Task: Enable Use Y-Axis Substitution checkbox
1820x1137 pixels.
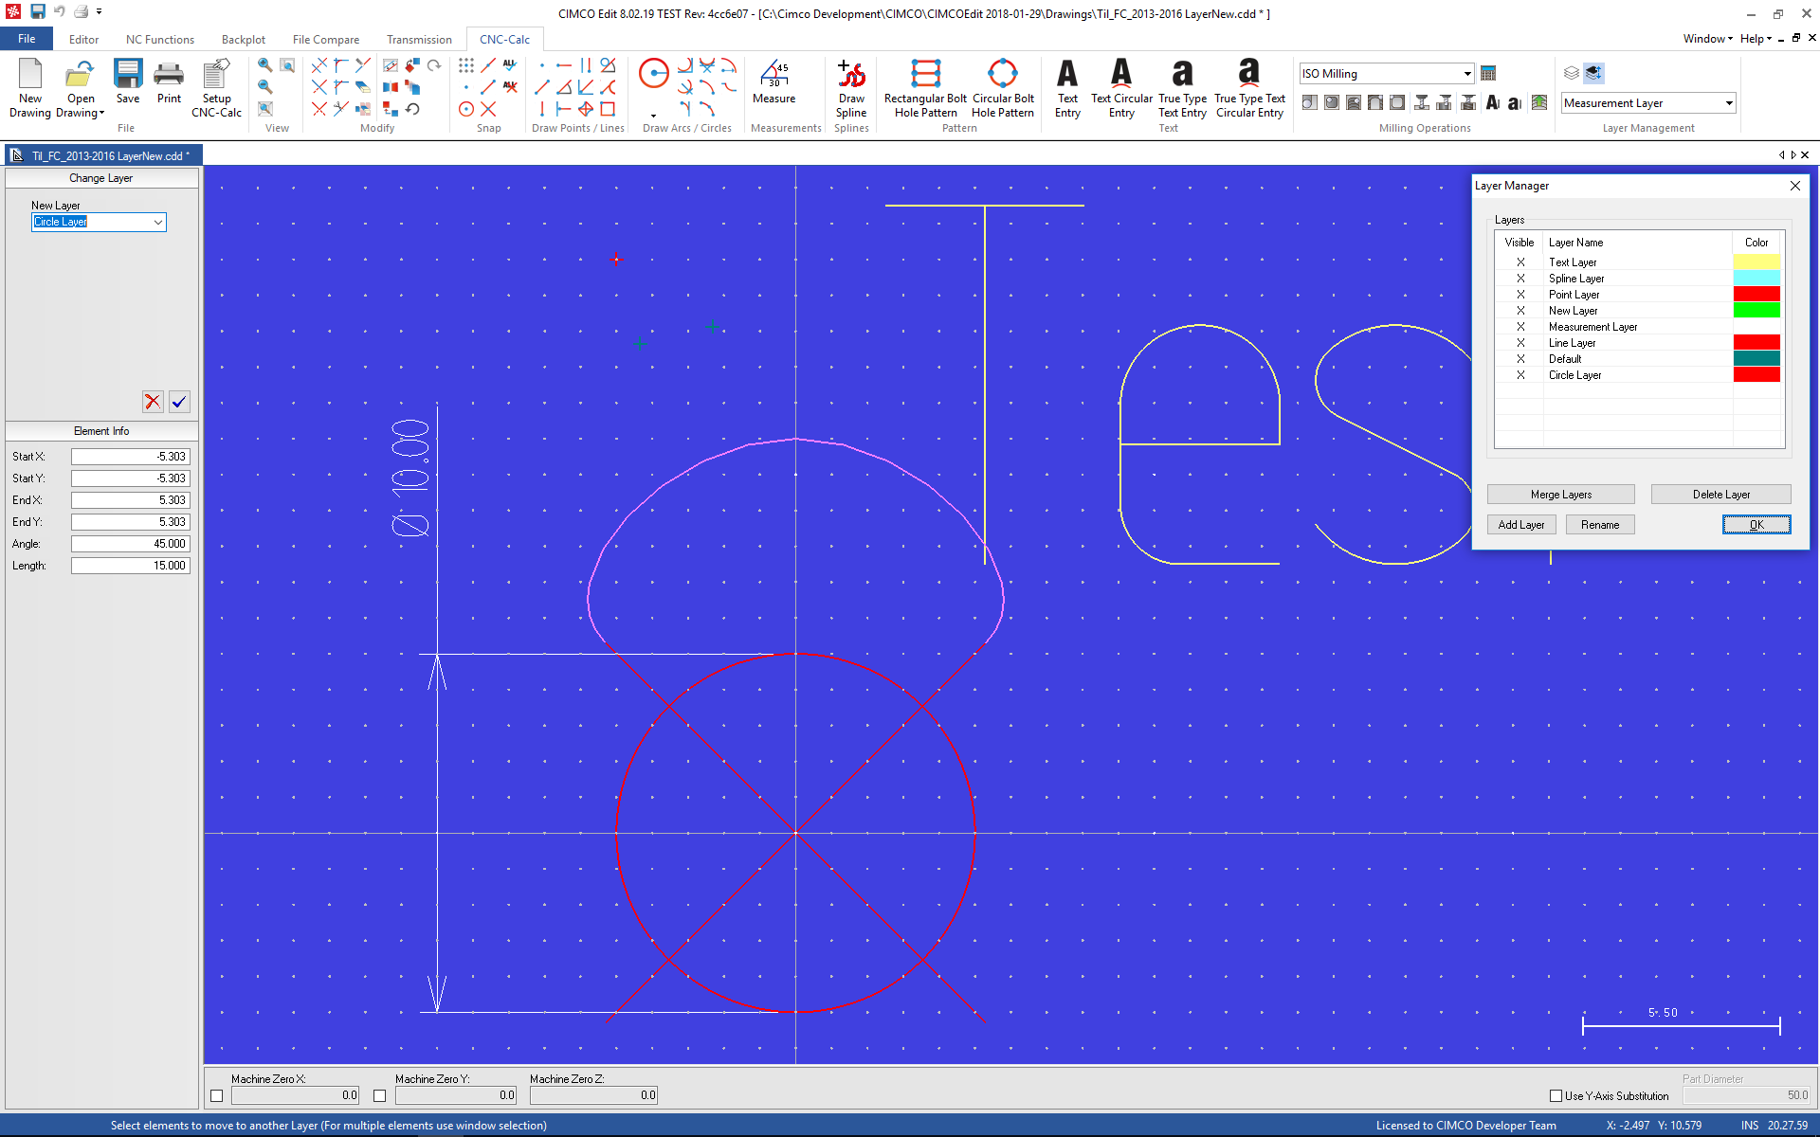Action: click(1556, 1095)
